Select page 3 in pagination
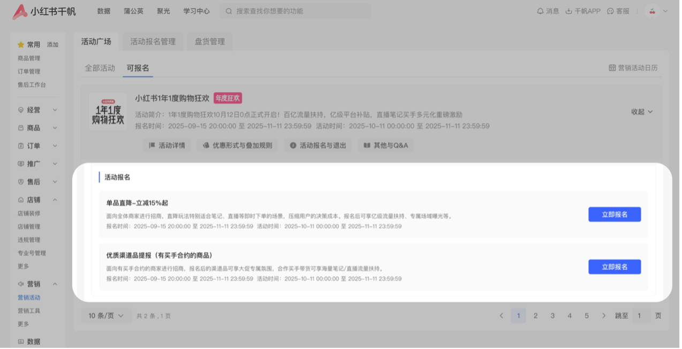 click(x=552, y=315)
